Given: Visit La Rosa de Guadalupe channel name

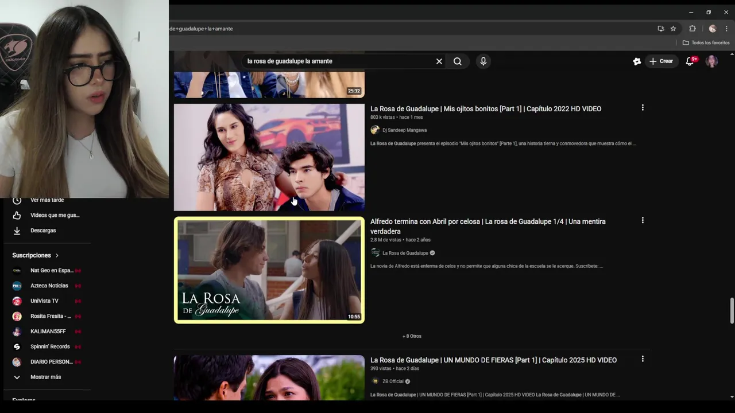Looking at the screenshot, I should pos(405,253).
